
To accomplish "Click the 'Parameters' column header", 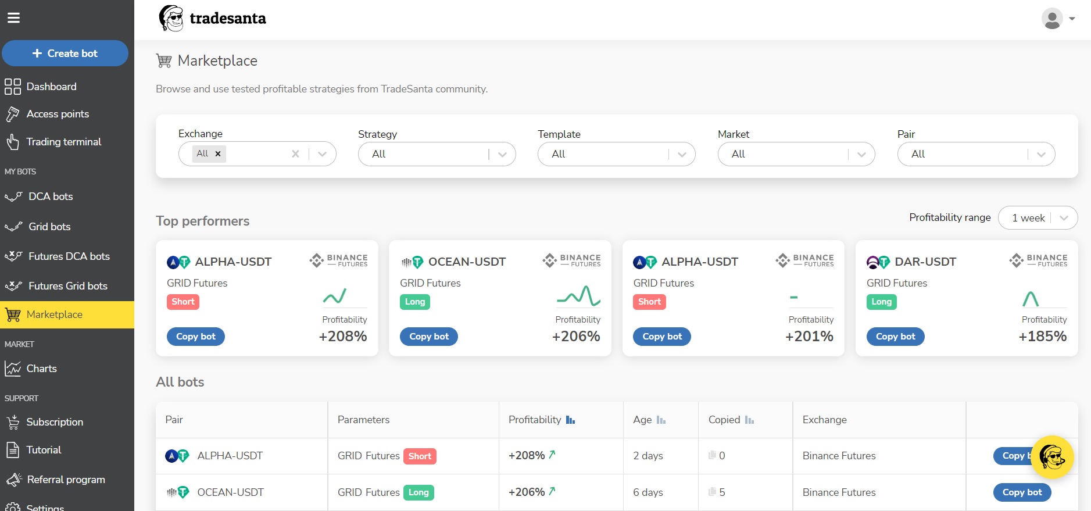I will [363, 420].
